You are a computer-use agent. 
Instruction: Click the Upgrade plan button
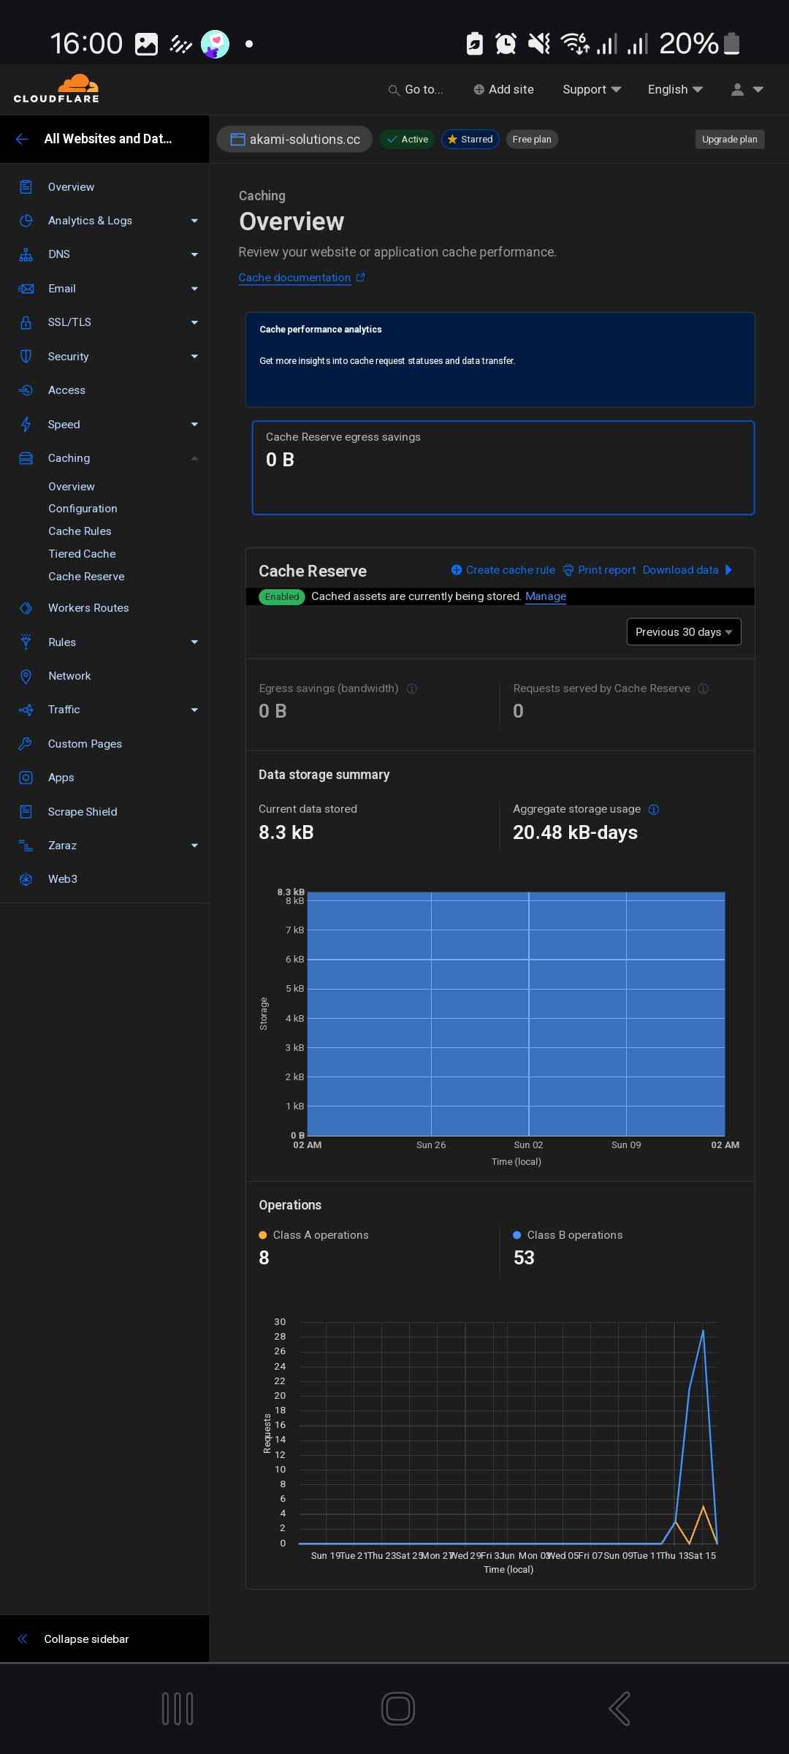tap(729, 140)
